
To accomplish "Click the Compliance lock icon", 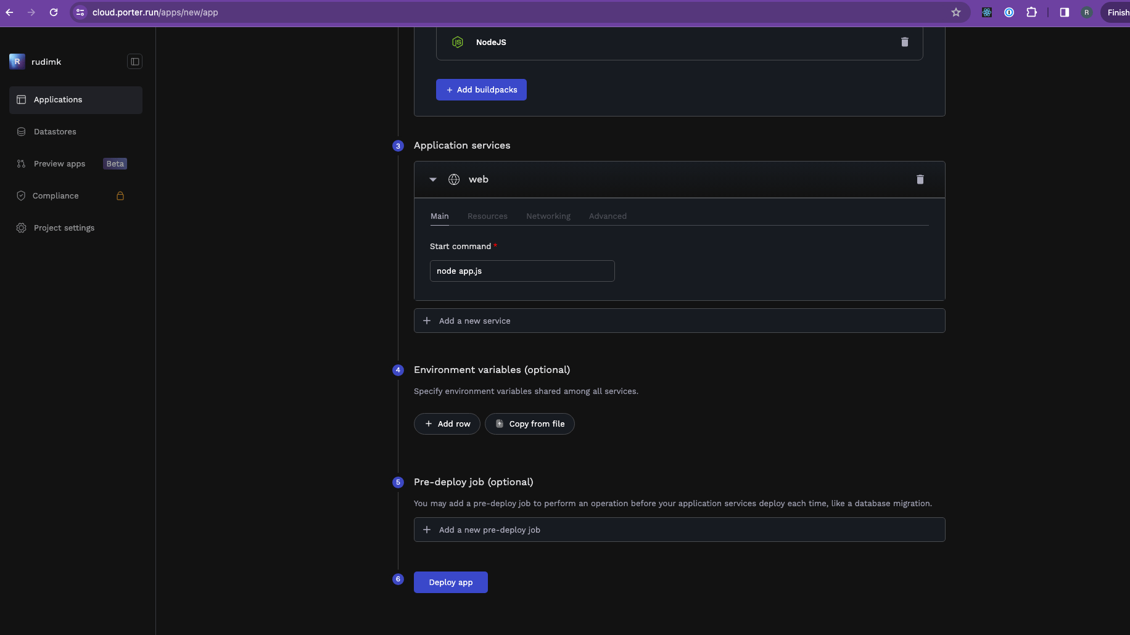I will [120, 196].
